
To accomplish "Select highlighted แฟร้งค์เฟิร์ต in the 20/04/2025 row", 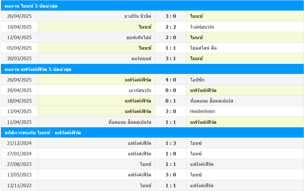I will point(203,90).
